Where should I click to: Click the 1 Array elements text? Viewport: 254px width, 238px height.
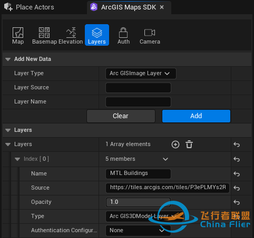click(128, 144)
